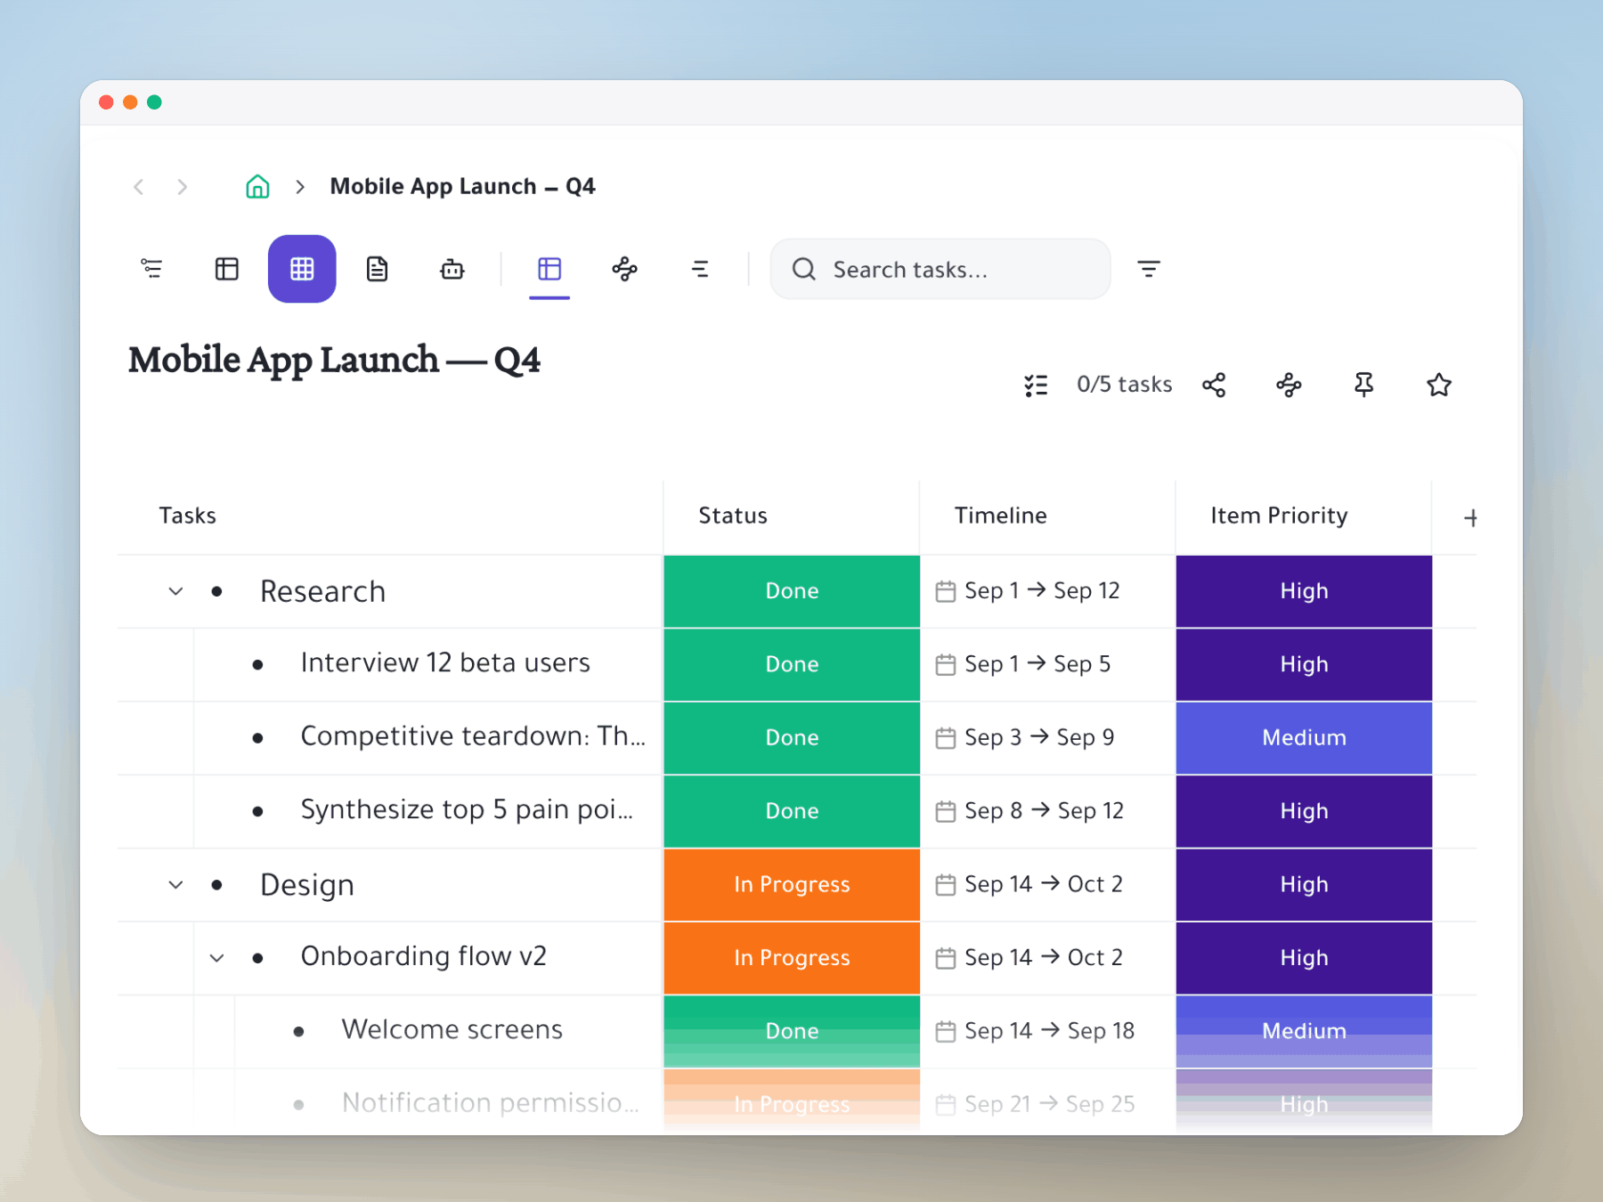Open Design status In Progress cell
The width and height of the screenshot is (1603, 1202).
tap(792, 884)
